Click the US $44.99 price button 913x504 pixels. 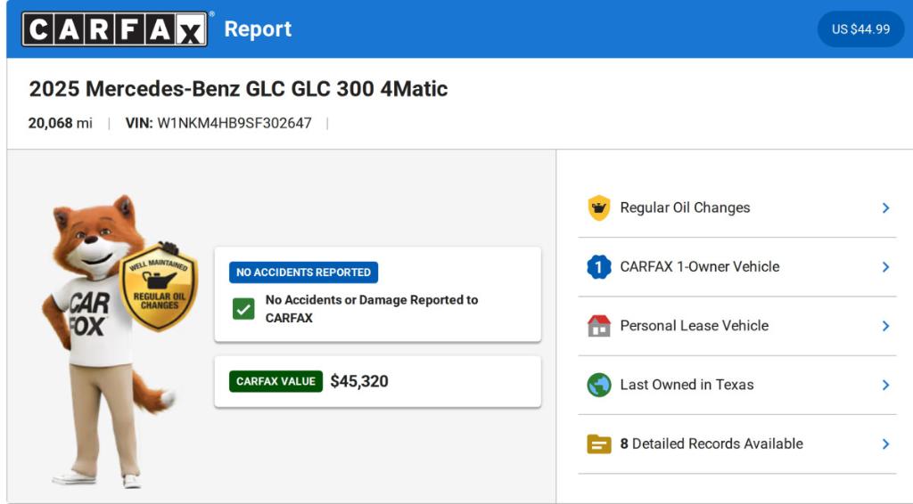pyautogui.click(x=860, y=29)
